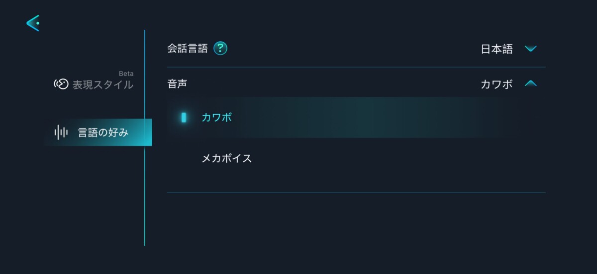The height and width of the screenshot is (274, 597).
Task: Switch to the 表現スタイル tab
Action: [102, 85]
